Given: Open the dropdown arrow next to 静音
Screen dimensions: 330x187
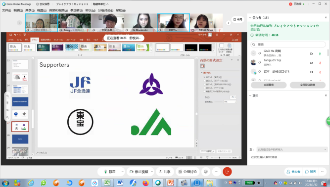Looking at the screenshot, I should (x=123, y=172).
